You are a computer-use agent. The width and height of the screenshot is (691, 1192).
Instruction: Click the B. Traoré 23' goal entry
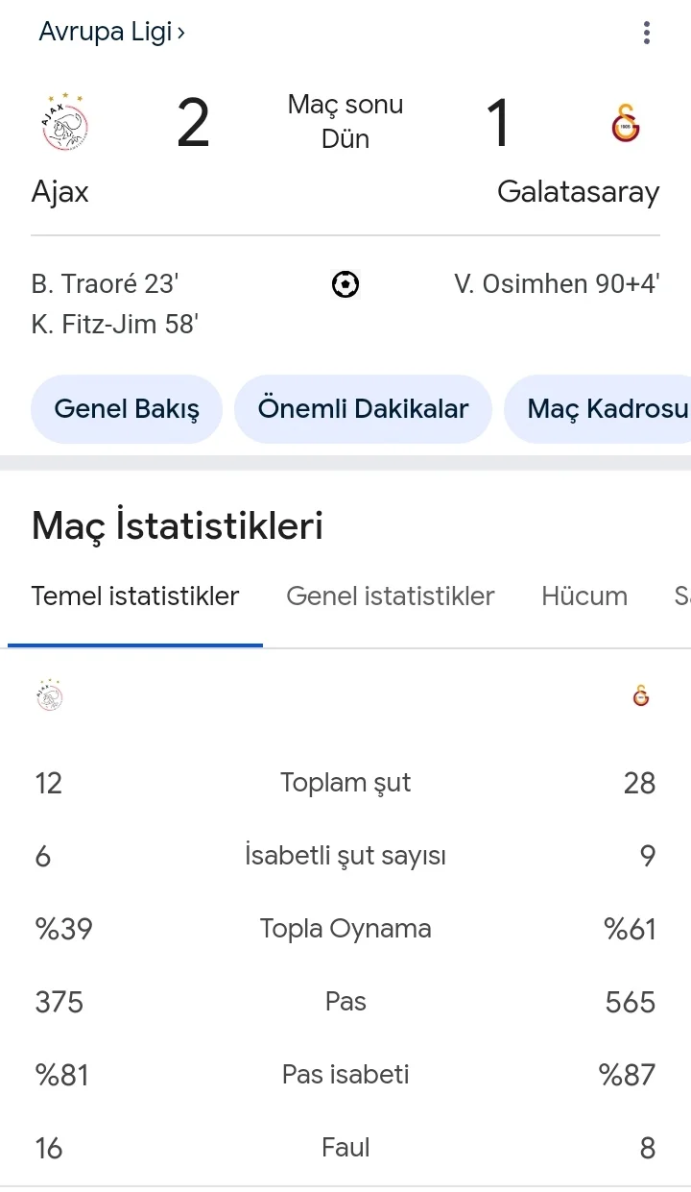(x=106, y=284)
